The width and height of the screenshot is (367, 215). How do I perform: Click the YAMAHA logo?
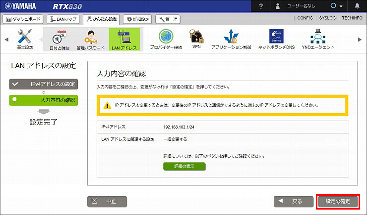(20, 6)
